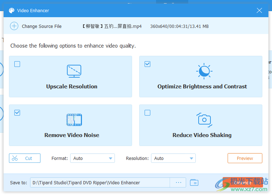The width and height of the screenshot is (272, 195).
Task: Click the Optimize Brightness and Contrast sun icon
Action: (x=204, y=71)
